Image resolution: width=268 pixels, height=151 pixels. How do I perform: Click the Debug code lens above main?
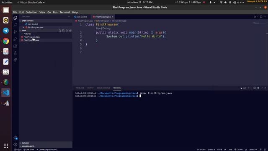click(x=106, y=29)
